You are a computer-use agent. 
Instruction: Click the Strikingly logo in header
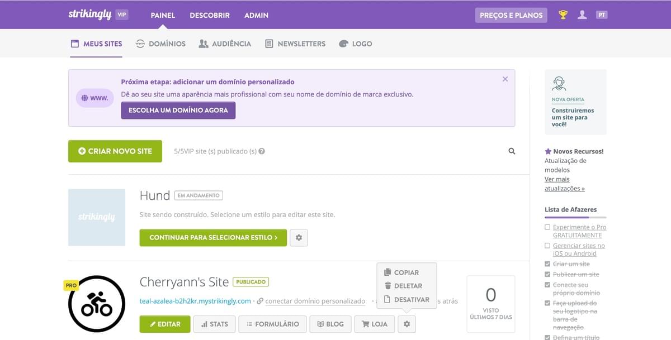(x=90, y=15)
